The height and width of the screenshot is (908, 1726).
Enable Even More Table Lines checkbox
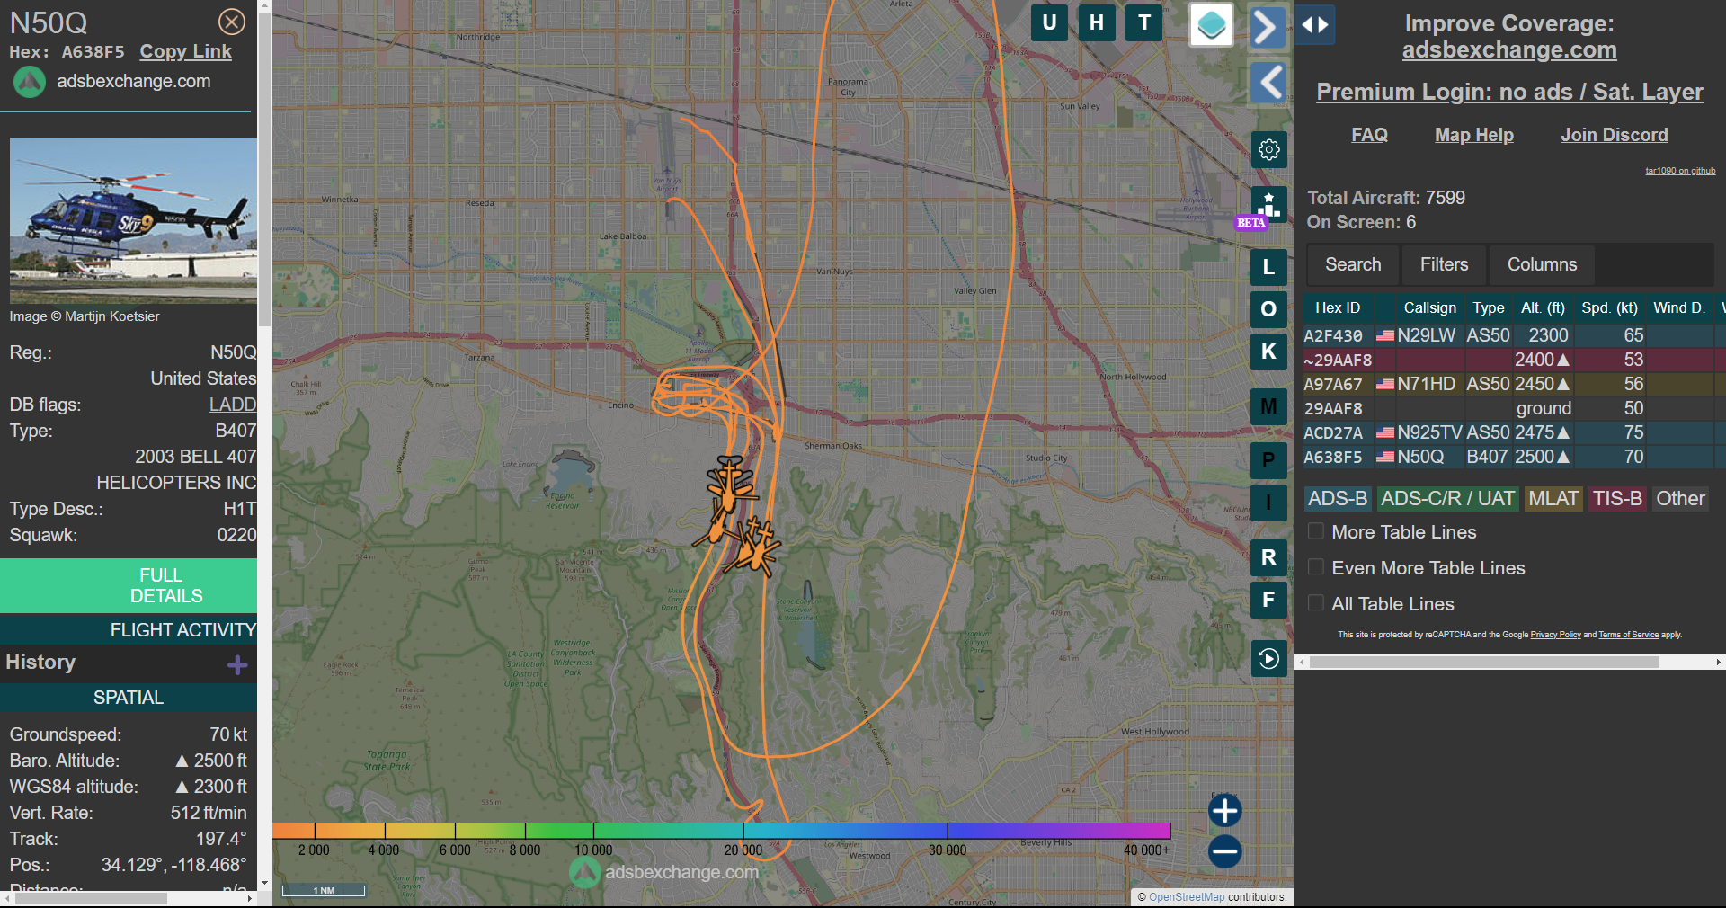coord(1315,567)
